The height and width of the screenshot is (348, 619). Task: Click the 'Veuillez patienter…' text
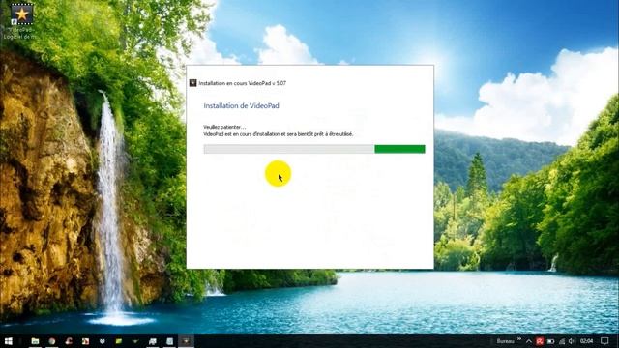(x=224, y=127)
